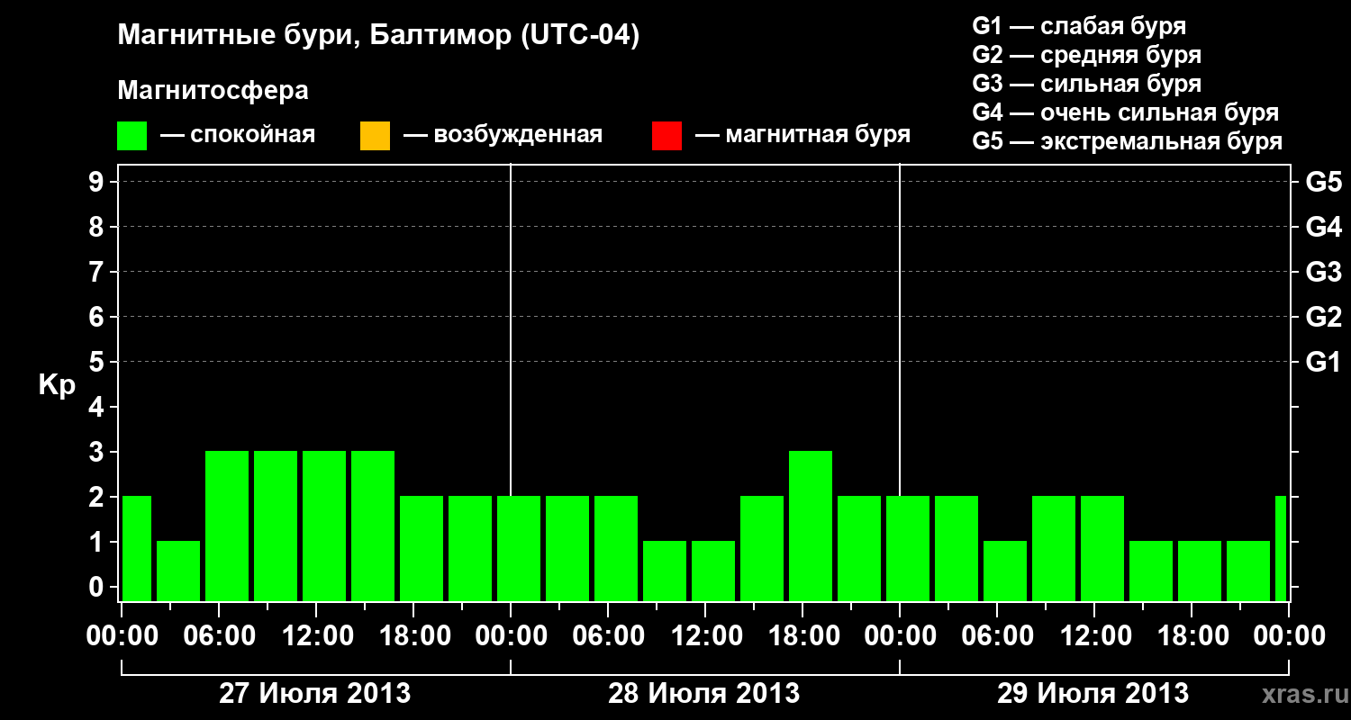Viewport: 1351px width, 720px height.
Task: Click the right-axis 'G5' label beside the grid
Action: pyautogui.click(x=1323, y=182)
